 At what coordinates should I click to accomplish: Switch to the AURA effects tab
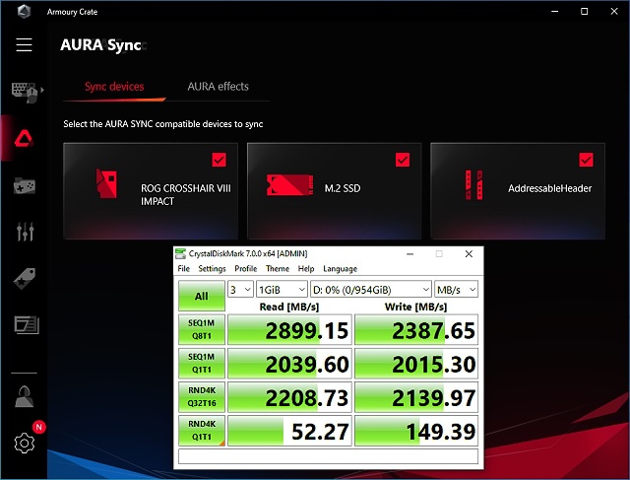[219, 87]
